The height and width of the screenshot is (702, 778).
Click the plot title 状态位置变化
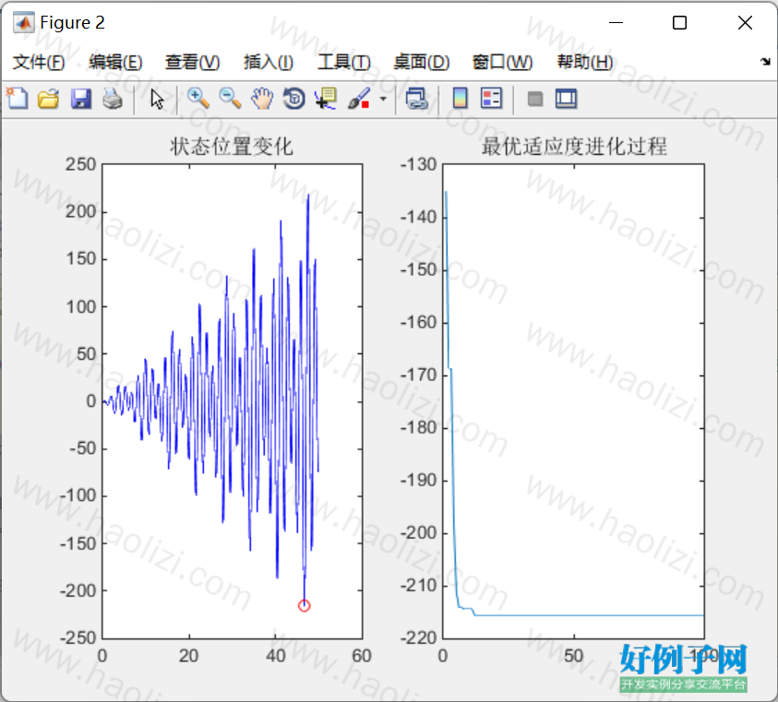pos(232,147)
